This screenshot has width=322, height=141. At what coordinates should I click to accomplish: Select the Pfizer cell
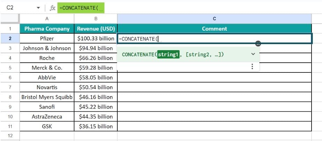[47, 38]
